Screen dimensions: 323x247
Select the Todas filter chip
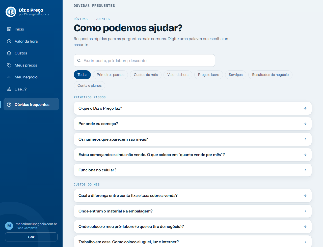tap(82, 75)
